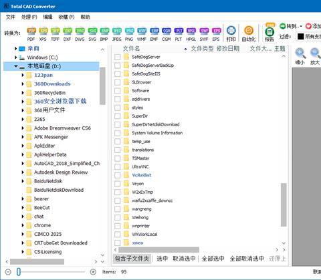This screenshot has width=321, height=280.
Task: Open the 文件 menu
Action: (10, 17)
